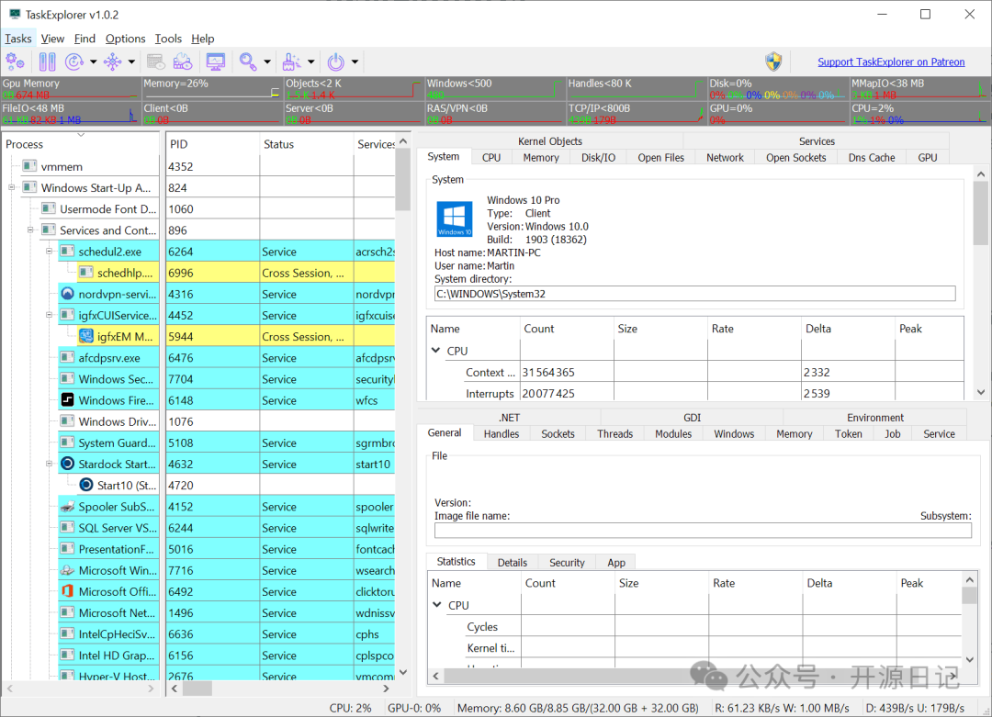Collapse the CPU row in the statistics table

(438, 605)
